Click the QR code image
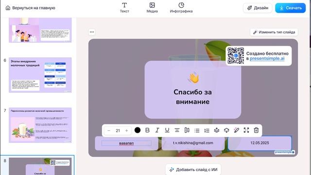This screenshot has width=311, height=175. click(236, 56)
